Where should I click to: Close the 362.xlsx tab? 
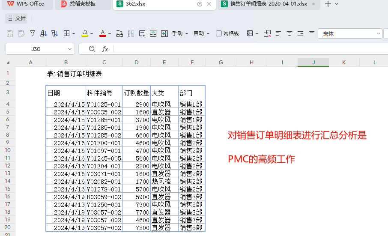pos(209,4)
